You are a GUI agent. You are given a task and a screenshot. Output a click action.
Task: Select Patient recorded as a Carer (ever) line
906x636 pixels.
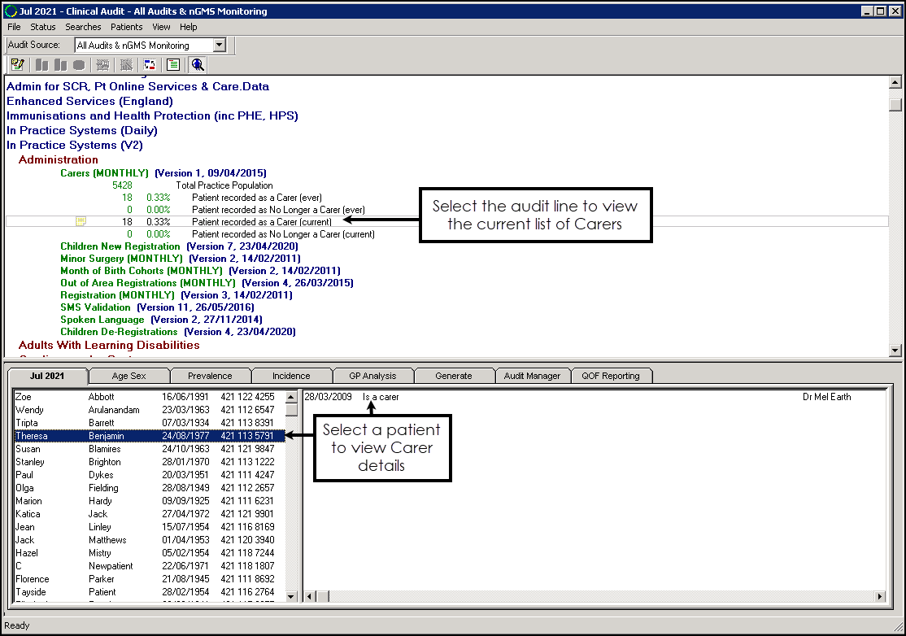[x=246, y=198]
